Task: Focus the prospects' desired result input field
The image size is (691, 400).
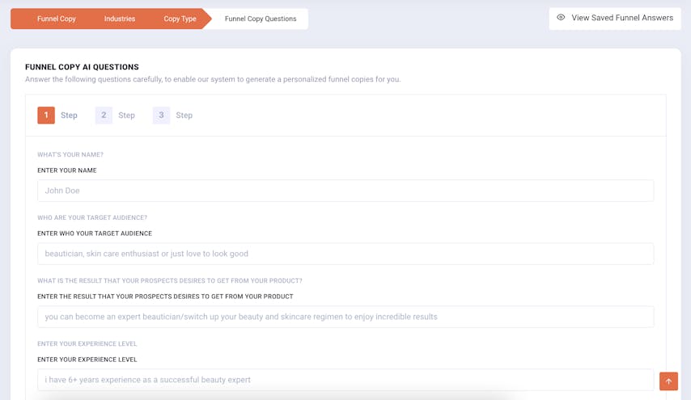Action: click(345, 317)
